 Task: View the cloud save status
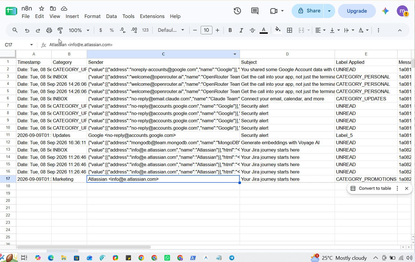(x=64, y=8)
